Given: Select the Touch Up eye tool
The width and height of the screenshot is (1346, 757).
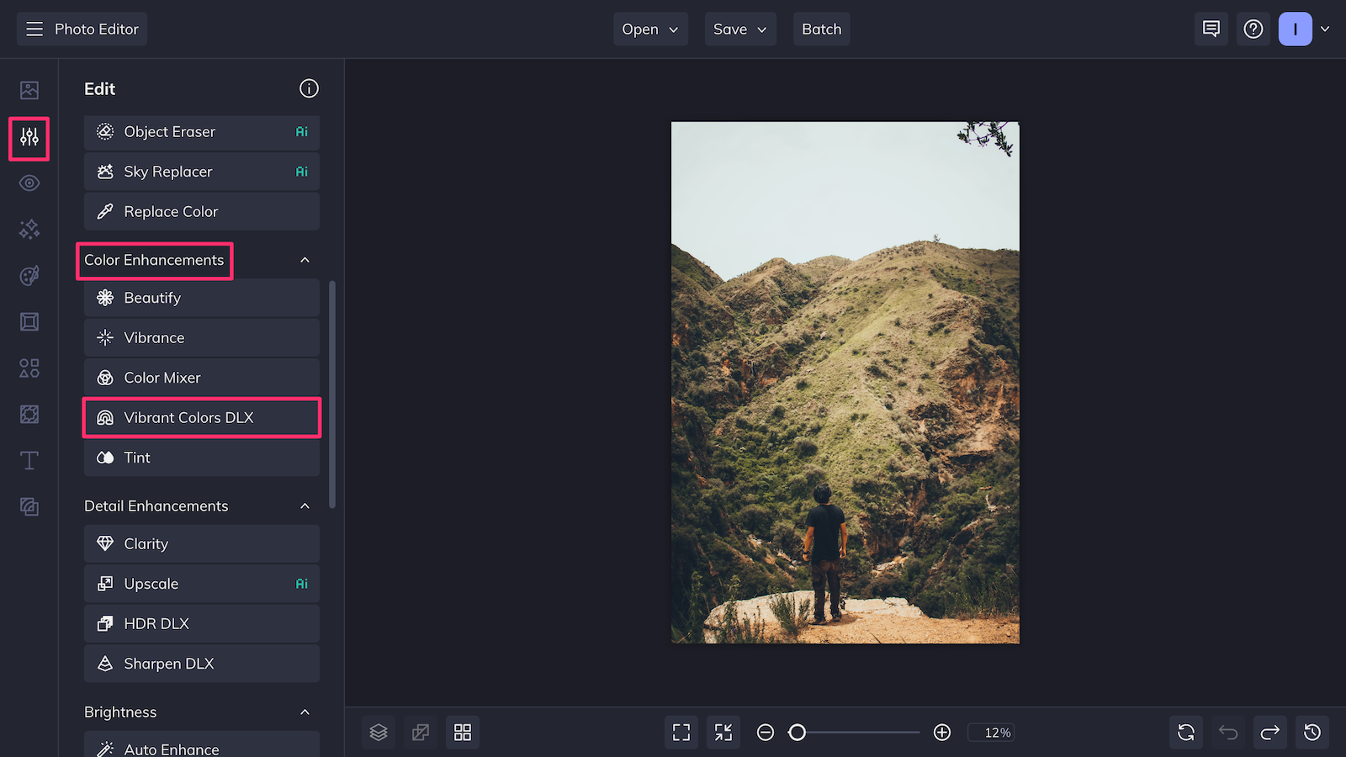Looking at the screenshot, I should (x=29, y=183).
